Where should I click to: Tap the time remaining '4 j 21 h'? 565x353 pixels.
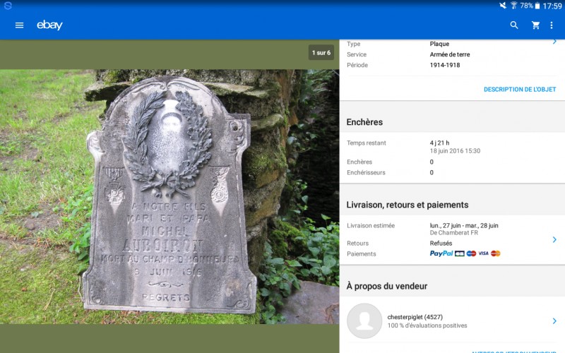[x=439, y=143]
